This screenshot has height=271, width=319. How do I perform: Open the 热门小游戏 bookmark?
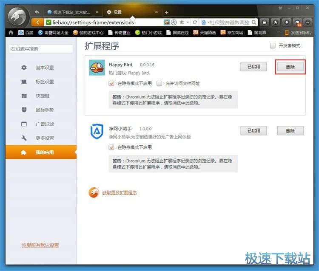148,33
